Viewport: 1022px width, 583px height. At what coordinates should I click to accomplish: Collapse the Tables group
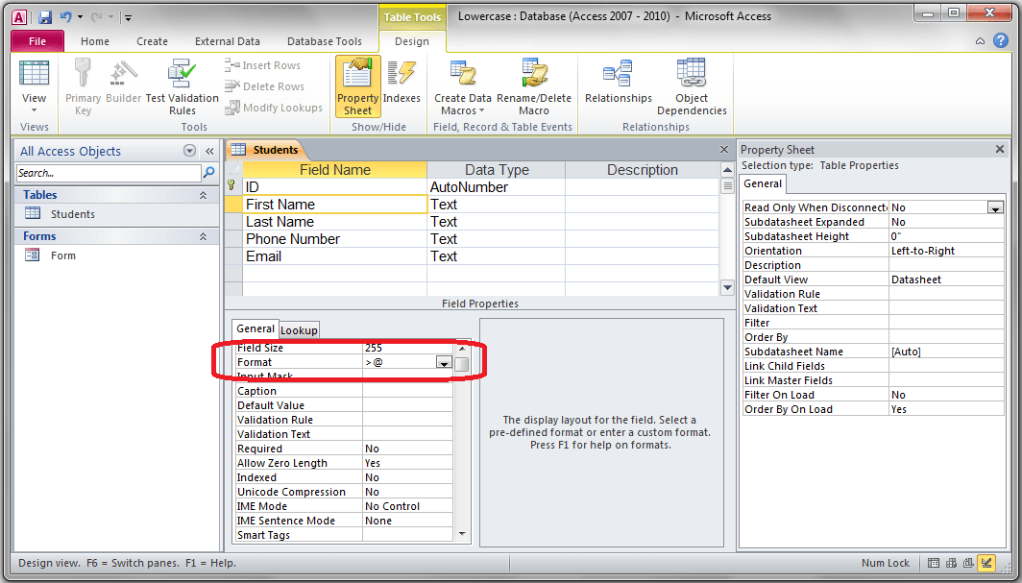pyautogui.click(x=203, y=195)
